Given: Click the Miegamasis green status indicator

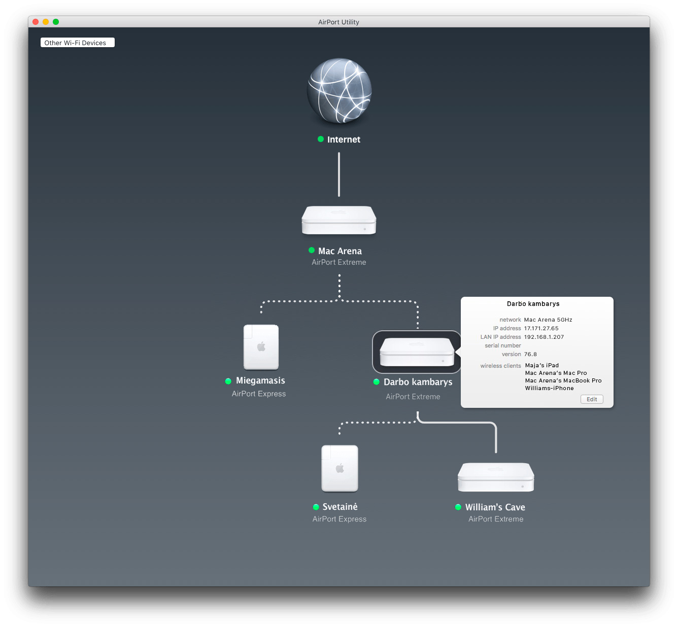Looking at the screenshot, I should [x=228, y=381].
